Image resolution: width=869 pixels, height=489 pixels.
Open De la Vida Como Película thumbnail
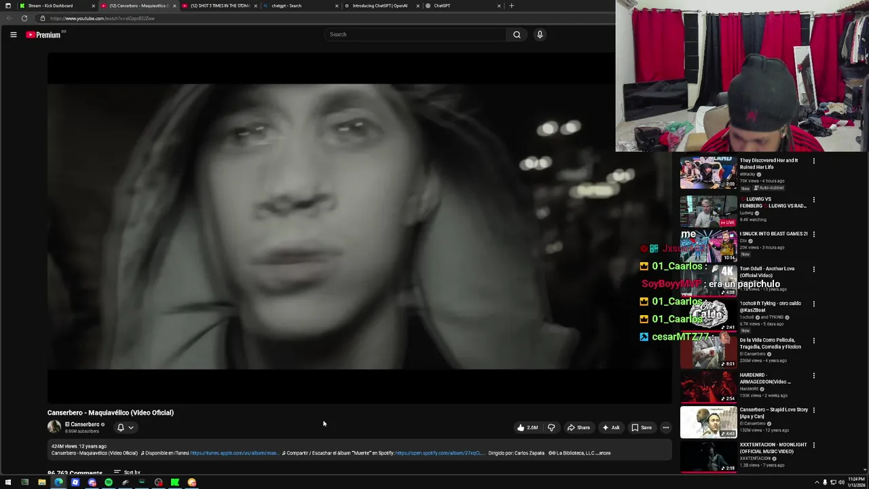point(708,351)
